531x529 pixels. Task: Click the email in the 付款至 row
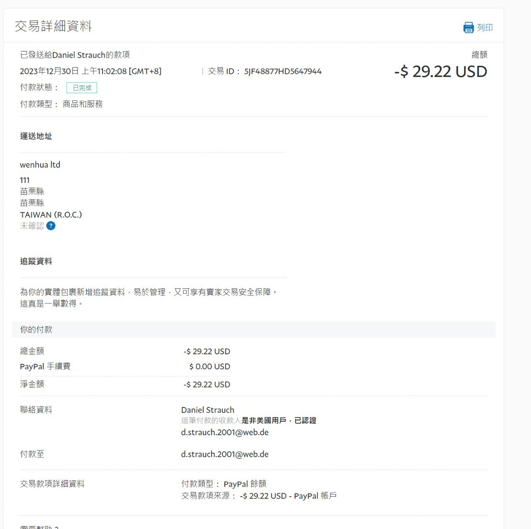click(224, 454)
